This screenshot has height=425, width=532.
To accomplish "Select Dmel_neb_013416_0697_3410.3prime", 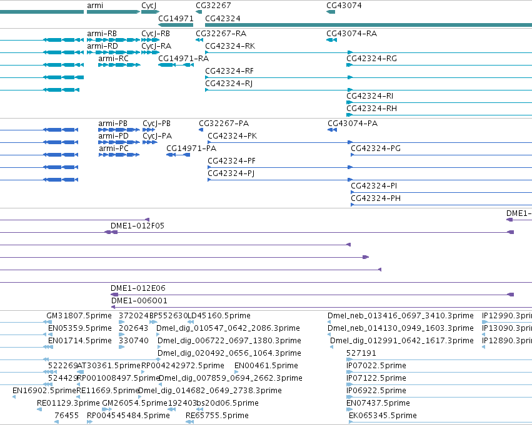I will (x=401, y=316).
